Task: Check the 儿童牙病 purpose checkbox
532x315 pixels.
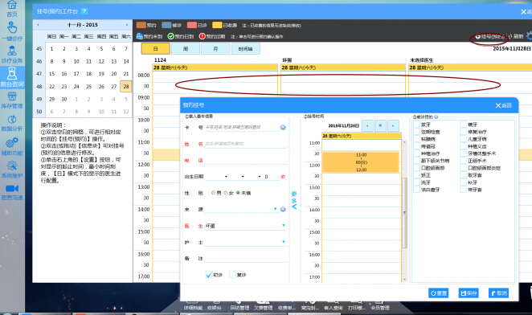Action: pyautogui.click(x=463, y=139)
